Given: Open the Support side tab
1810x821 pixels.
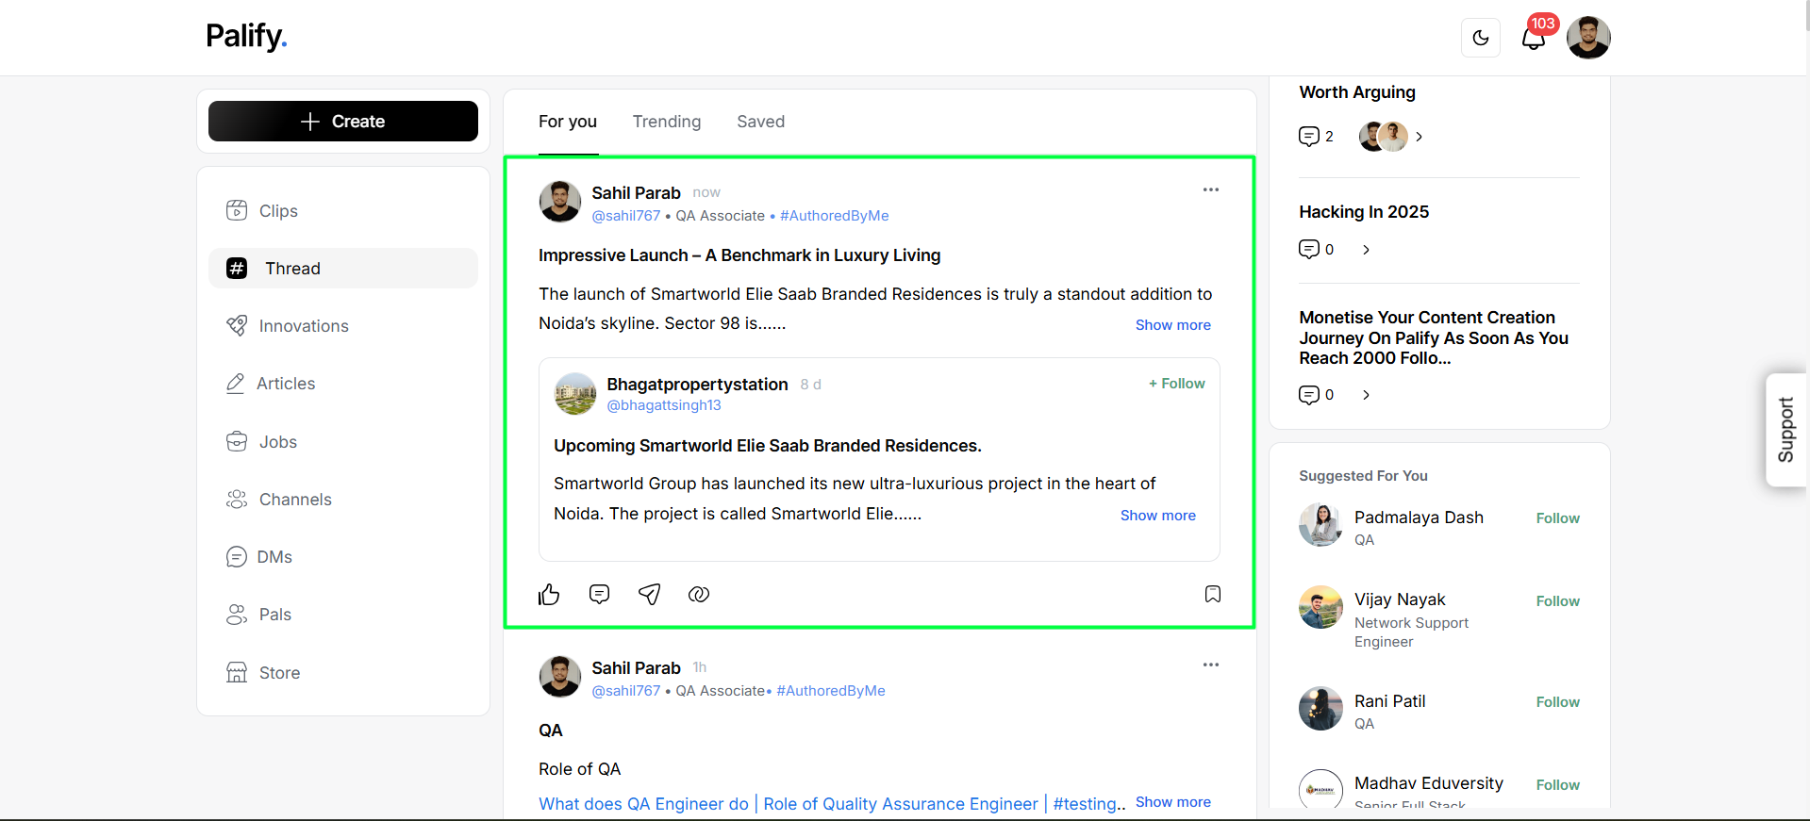Looking at the screenshot, I should click(1785, 430).
